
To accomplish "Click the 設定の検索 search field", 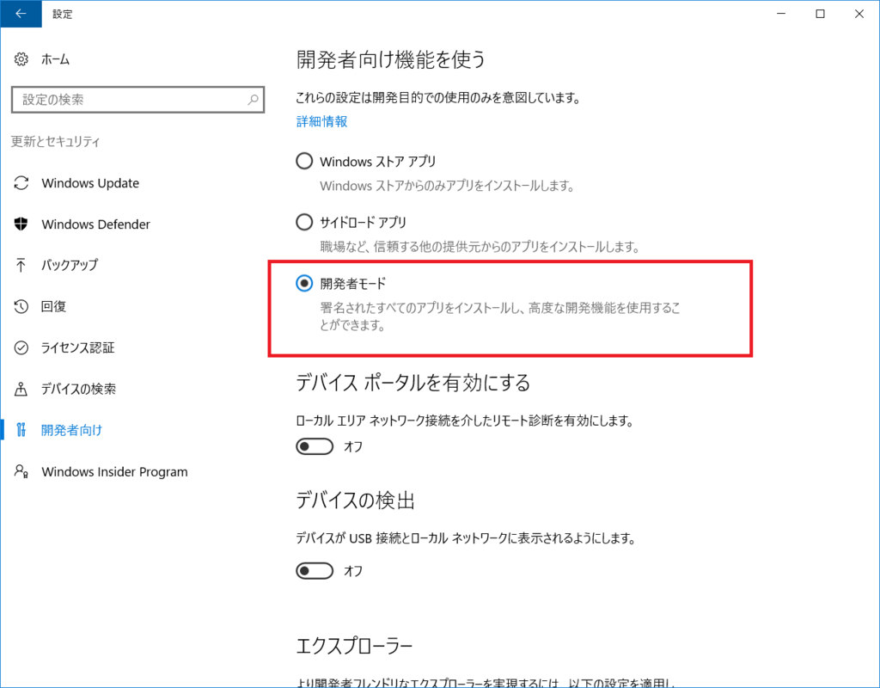I will pyautogui.click(x=137, y=100).
